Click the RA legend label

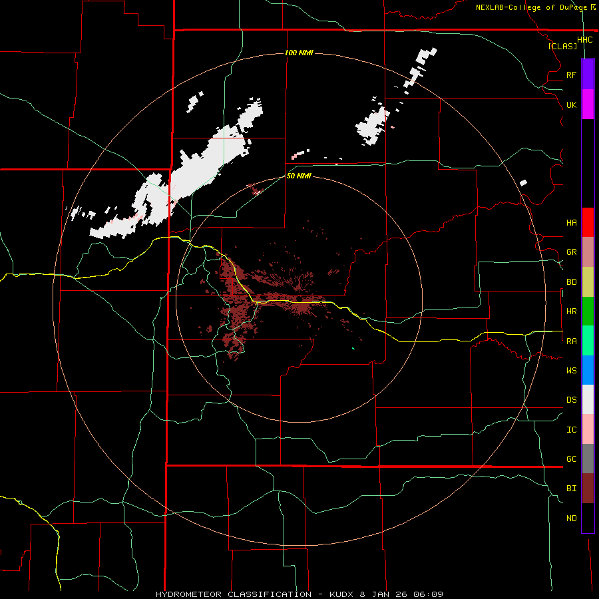click(571, 341)
